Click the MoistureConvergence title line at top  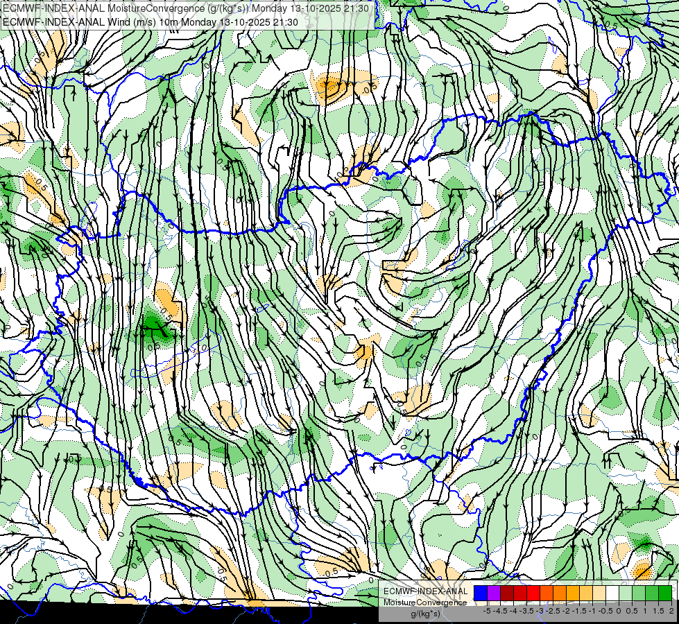point(186,8)
